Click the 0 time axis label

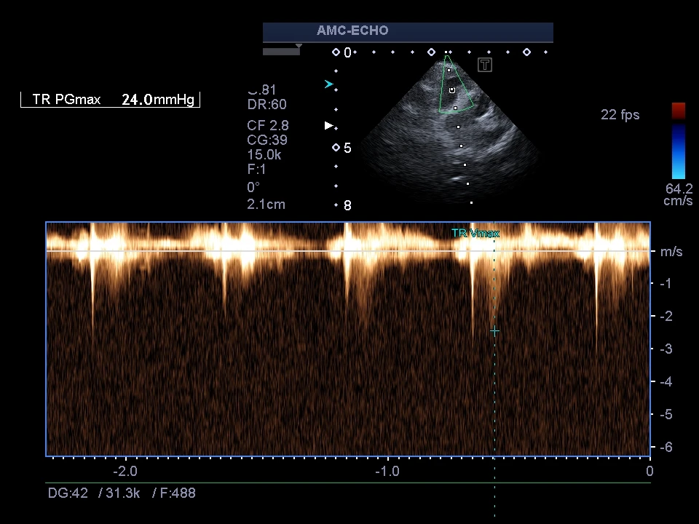pos(649,471)
